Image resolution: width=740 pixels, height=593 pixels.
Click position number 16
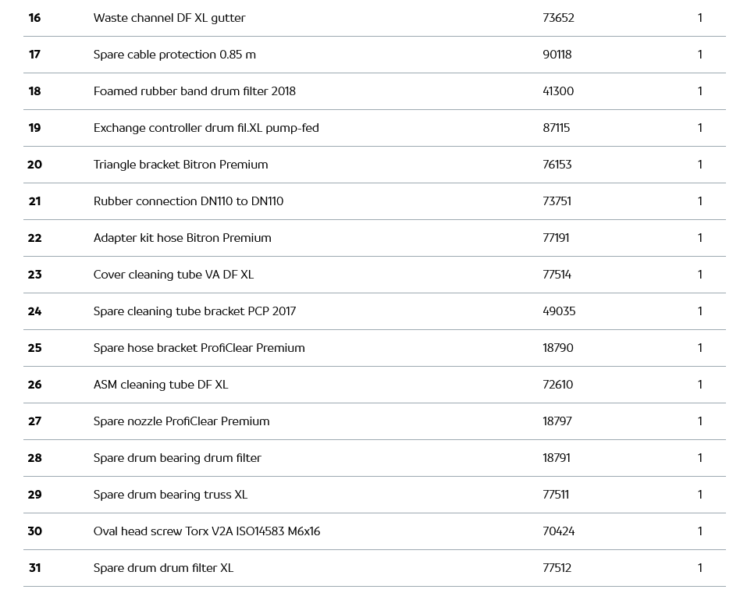tap(34, 18)
